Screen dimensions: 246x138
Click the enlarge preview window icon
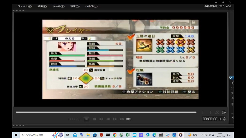(x=224, y=112)
